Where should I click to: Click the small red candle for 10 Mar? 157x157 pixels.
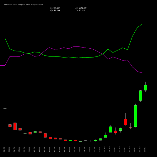point(131,128)
